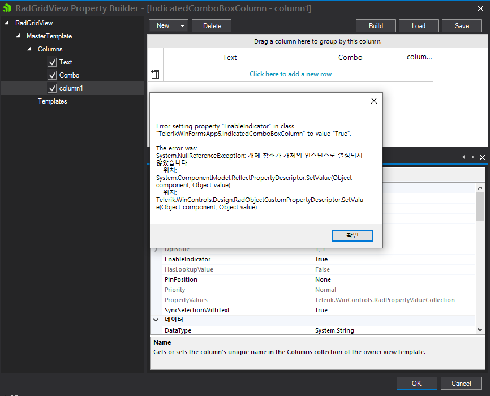Viewport: 490px width, 396px height.
Task: Click the Text column header
Action: (230, 58)
